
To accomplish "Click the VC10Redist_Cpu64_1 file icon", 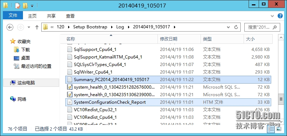I will tap(70, 117).
